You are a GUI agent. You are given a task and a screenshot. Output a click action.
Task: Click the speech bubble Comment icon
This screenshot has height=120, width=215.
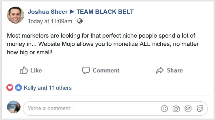[x=86, y=70]
